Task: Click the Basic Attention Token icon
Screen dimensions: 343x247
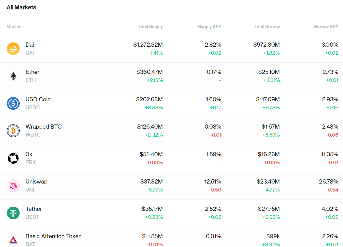Action: click(13, 240)
